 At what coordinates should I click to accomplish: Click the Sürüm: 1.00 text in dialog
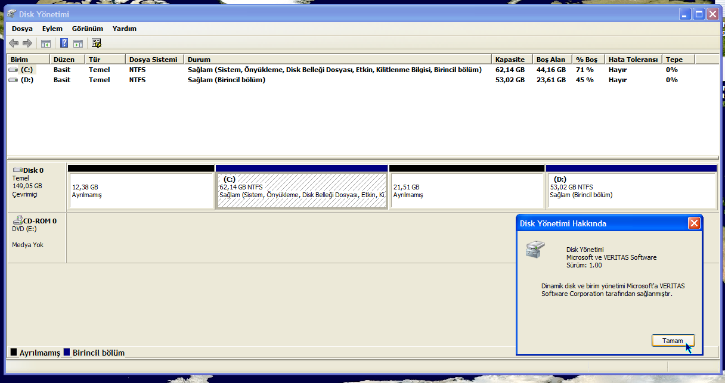tap(585, 265)
